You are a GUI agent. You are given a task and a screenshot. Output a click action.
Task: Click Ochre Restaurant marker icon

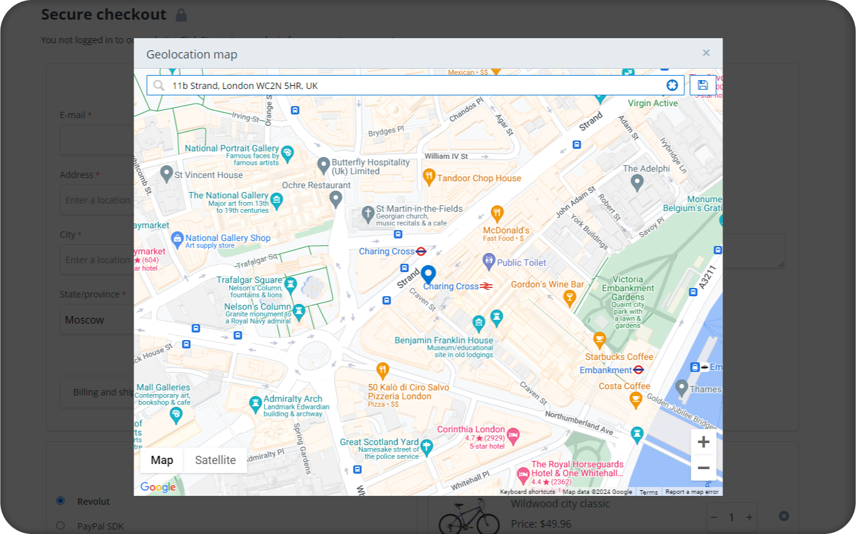coord(336,200)
